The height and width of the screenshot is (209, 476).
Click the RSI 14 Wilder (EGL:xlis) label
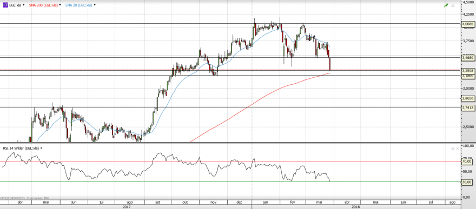tap(21, 148)
